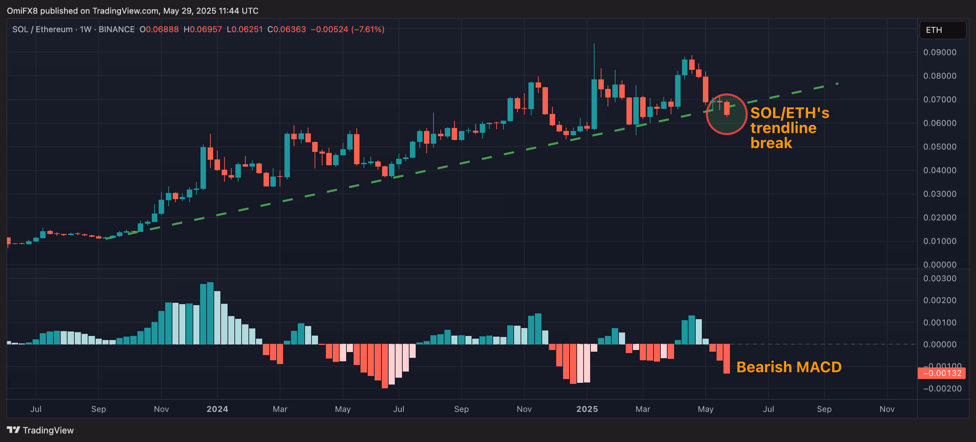Click the 2025 label on time axis
Viewport: 976px width, 442px height.
tap(587, 409)
